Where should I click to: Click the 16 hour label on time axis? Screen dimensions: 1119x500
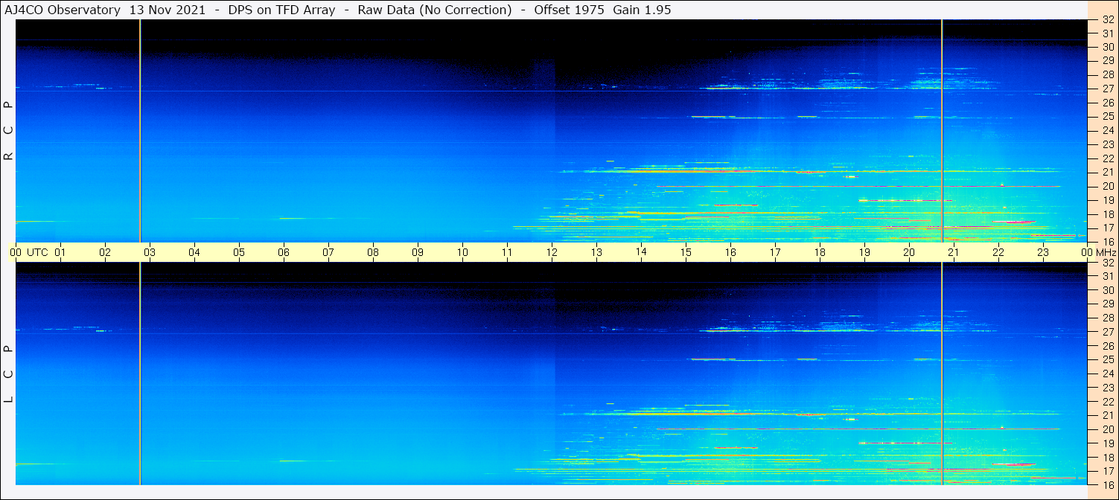[730, 252]
